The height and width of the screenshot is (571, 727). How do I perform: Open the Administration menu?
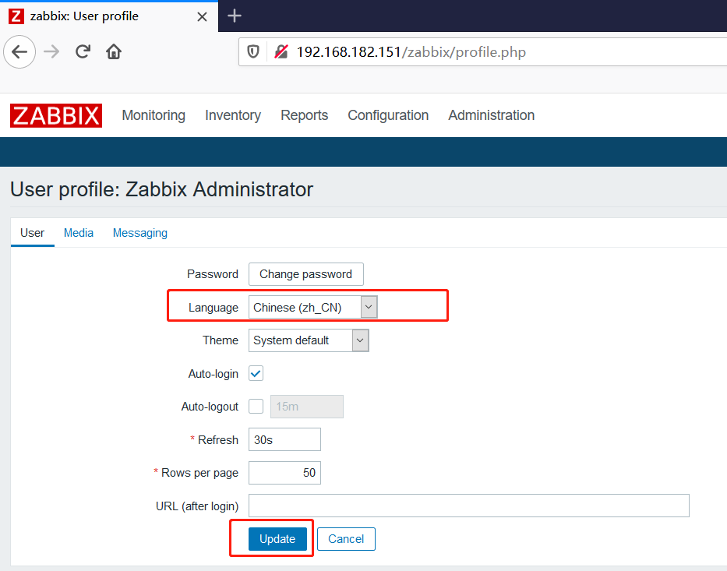point(491,115)
